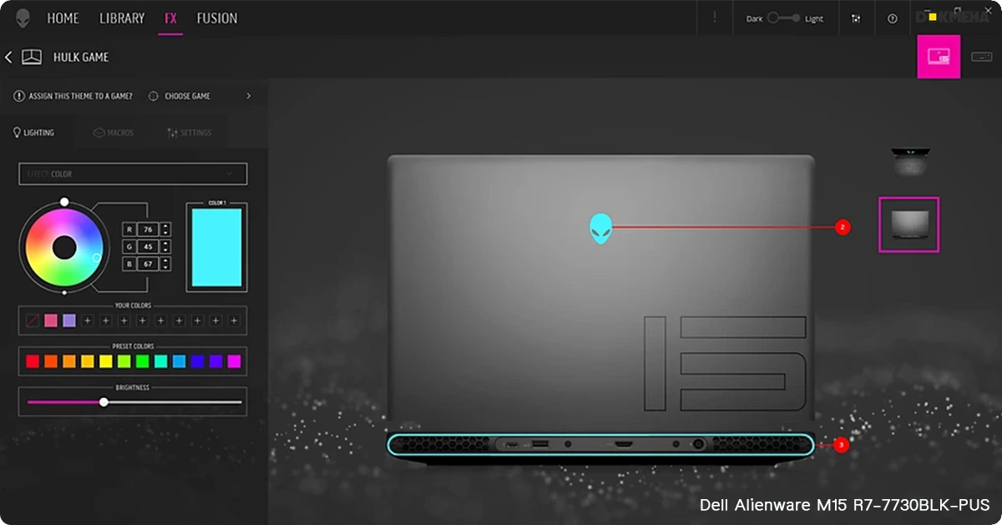Viewport: 1002px width, 525px height.
Task: Click the cyan COLOR 1 preview swatch
Action: 216,247
